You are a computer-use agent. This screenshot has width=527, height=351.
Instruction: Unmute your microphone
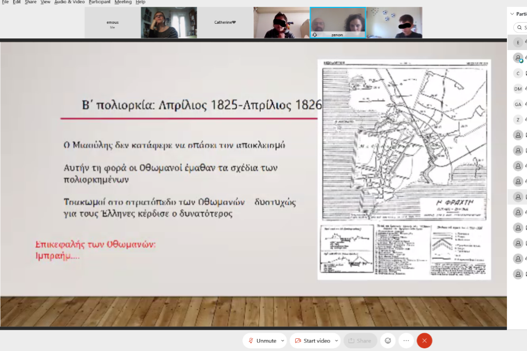point(263,340)
